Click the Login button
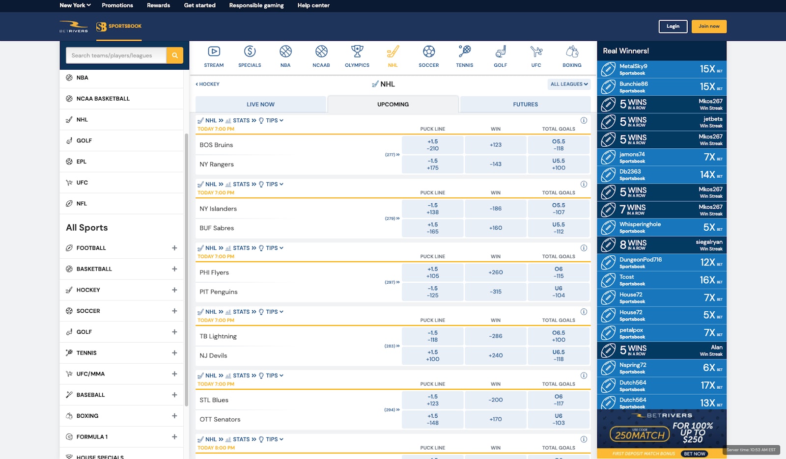 click(x=673, y=27)
